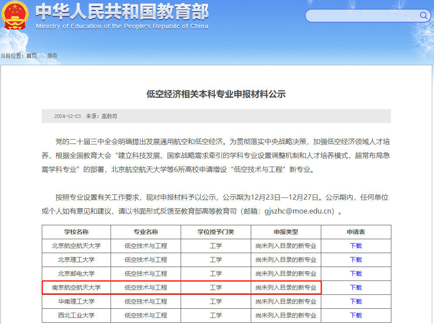Download 北京理工大学 application form
Viewport: 434px width, 324px height.
[x=356, y=259]
